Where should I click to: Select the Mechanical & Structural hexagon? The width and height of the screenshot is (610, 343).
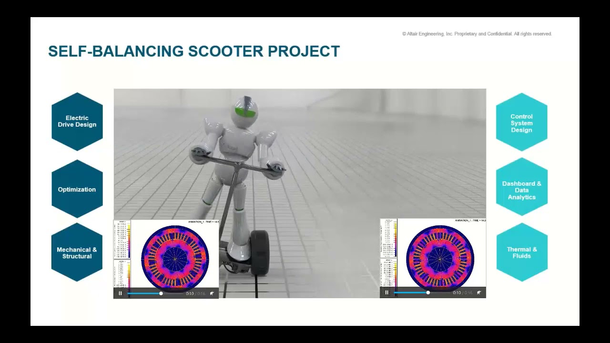[77, 252]
